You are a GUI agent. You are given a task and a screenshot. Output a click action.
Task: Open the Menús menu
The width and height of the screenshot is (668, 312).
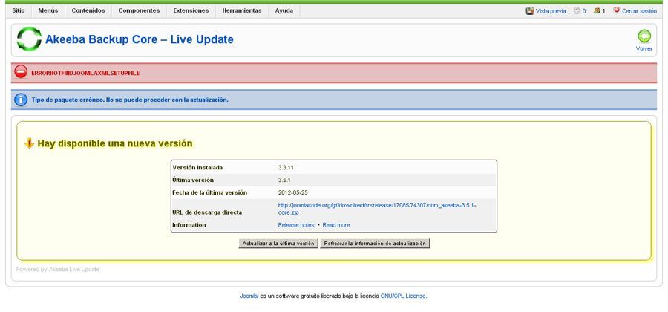[48, 10]
